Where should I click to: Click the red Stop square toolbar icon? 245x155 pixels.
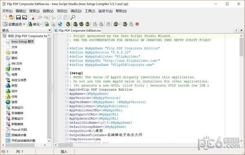pyautogui.click(x=137, y=24)
